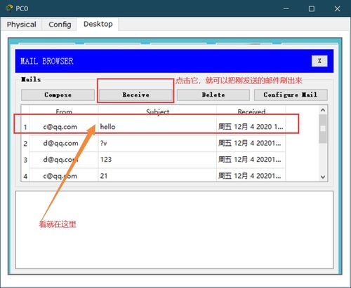
Task: Close the Mail Browser with X
Action: coord(319,61)
